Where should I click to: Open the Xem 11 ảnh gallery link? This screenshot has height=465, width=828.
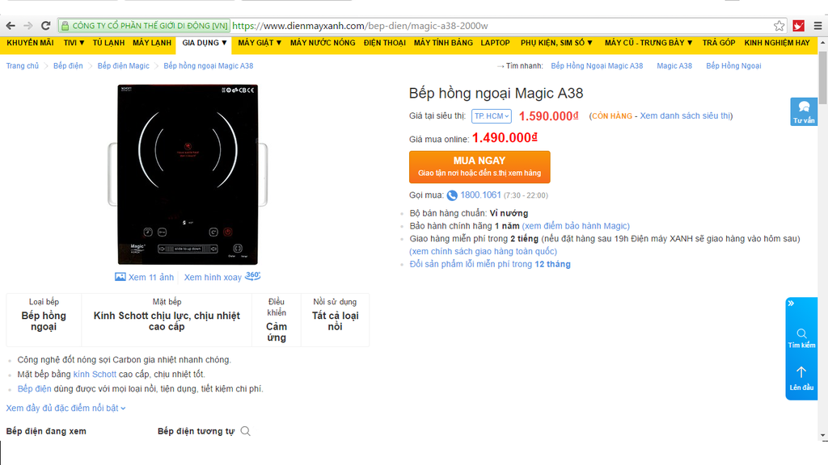click(x=151, y=278)
